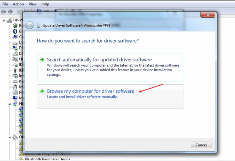Select the IDE controllers category icon
Image resolution: width=235 pixels, height=161 pixels.
coord(15,65)
